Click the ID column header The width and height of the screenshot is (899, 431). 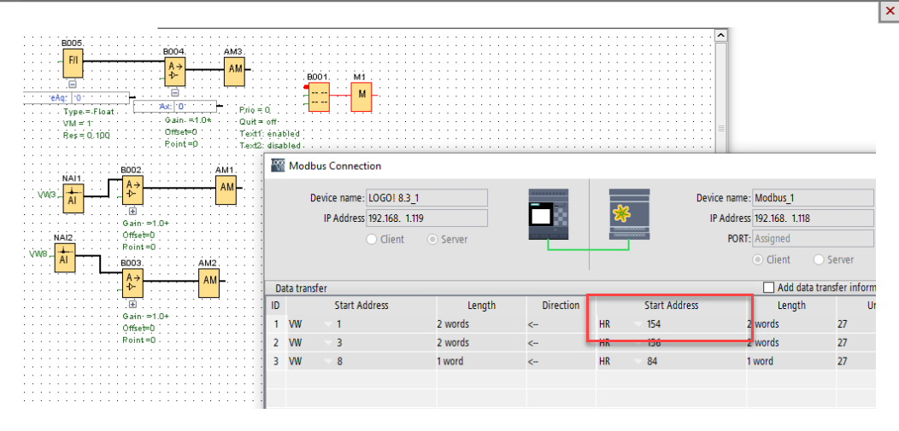click(275, 305)
